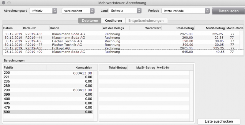Screen dimensions: 245x125
Task: Click the red close window button
Action: 4,2
